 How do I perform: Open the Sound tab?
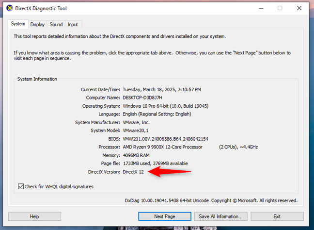[56, 24]
